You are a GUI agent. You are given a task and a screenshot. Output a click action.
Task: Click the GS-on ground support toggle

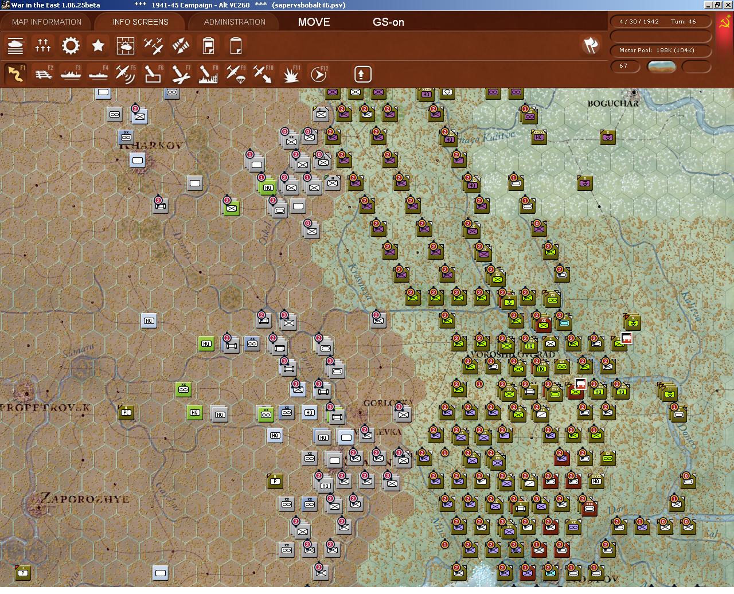(388, 22)
